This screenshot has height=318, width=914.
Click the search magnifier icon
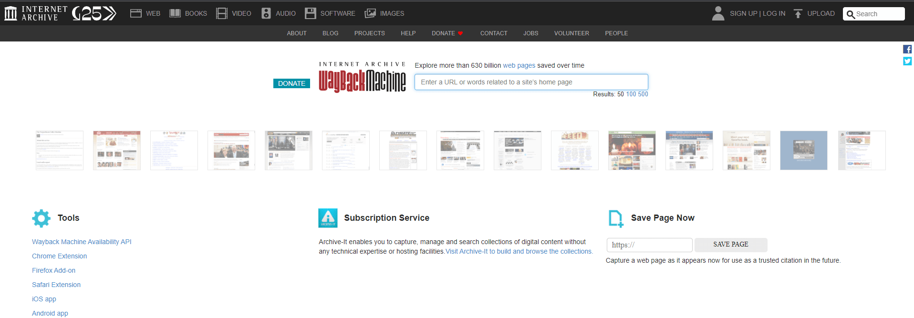click(851, 14)
